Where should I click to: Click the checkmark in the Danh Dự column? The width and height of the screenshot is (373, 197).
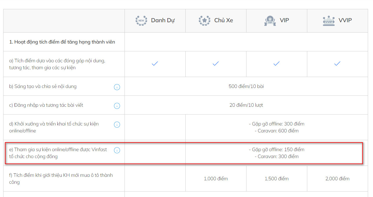point(155,63)
